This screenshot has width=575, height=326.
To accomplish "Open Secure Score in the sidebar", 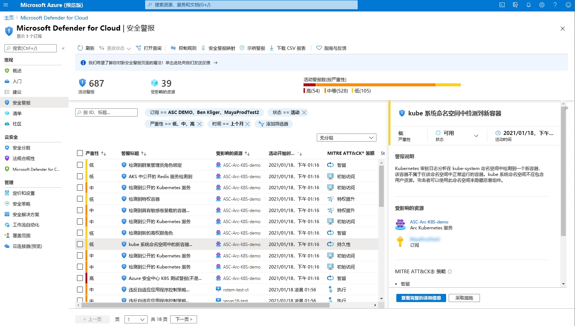I will click(21, 148).
